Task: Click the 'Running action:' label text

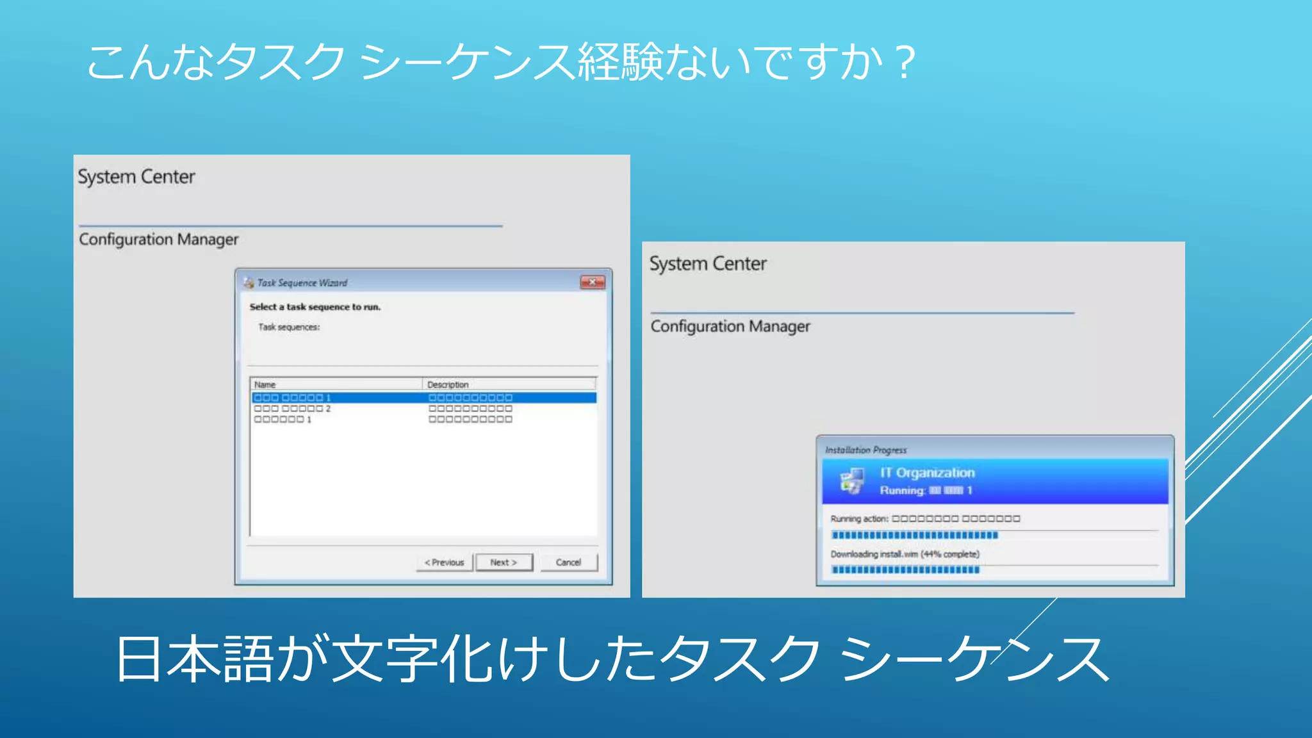Action: 859,519
